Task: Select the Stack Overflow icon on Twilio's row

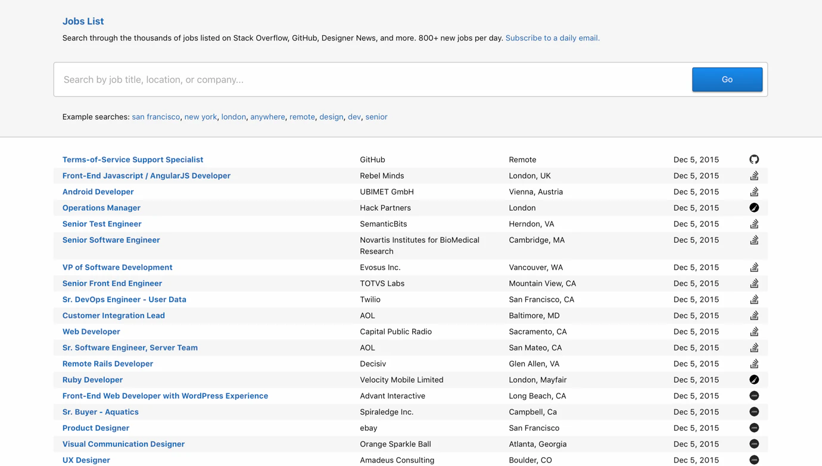Action: 754,299
